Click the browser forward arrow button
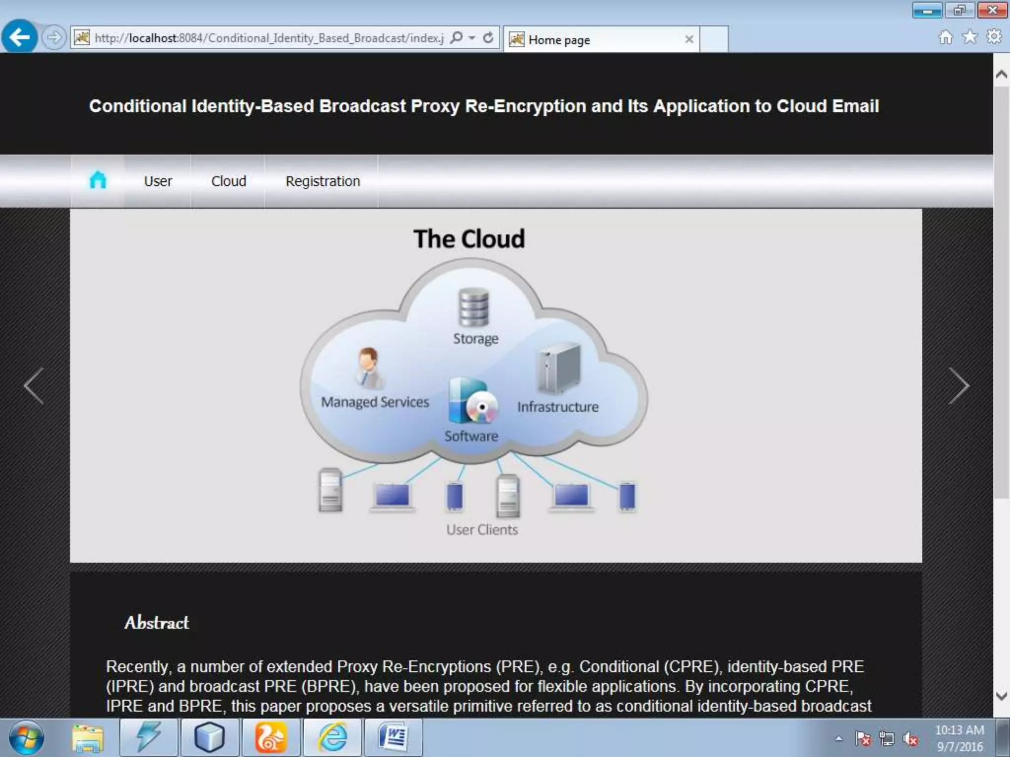 pyautogui.click(x=54, y=37)
